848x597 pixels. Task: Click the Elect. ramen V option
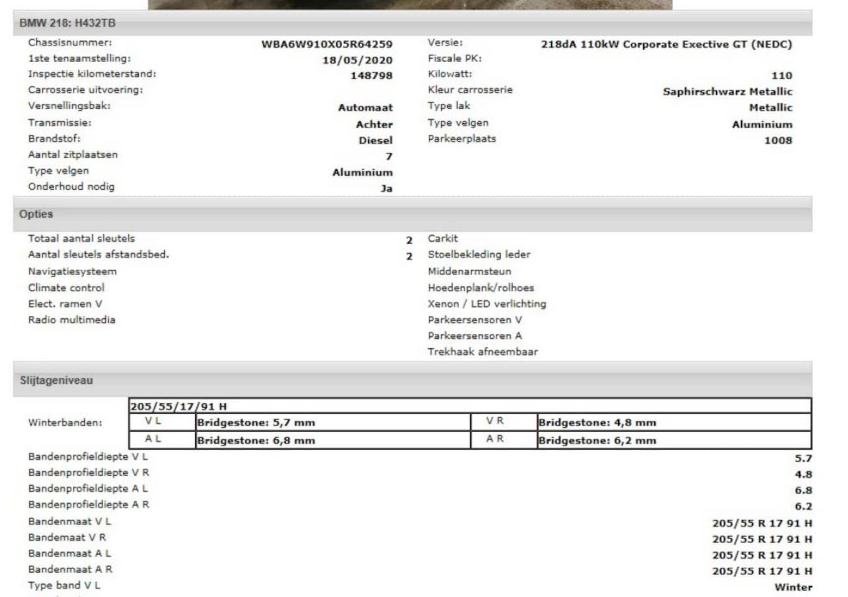tap(65, 304)
